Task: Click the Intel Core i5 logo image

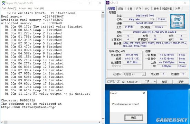Action: 178,21
